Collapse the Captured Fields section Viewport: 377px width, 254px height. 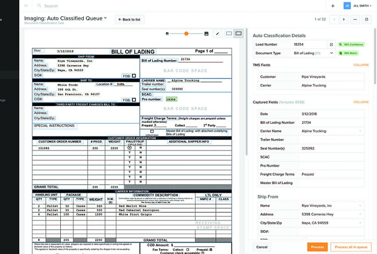click(361, 102)
